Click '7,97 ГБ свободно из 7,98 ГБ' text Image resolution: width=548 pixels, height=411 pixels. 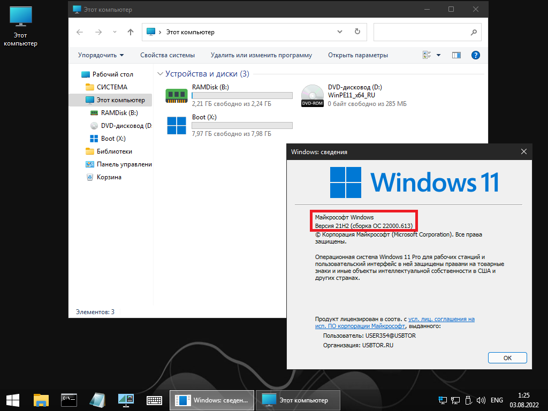pos(231,134)
